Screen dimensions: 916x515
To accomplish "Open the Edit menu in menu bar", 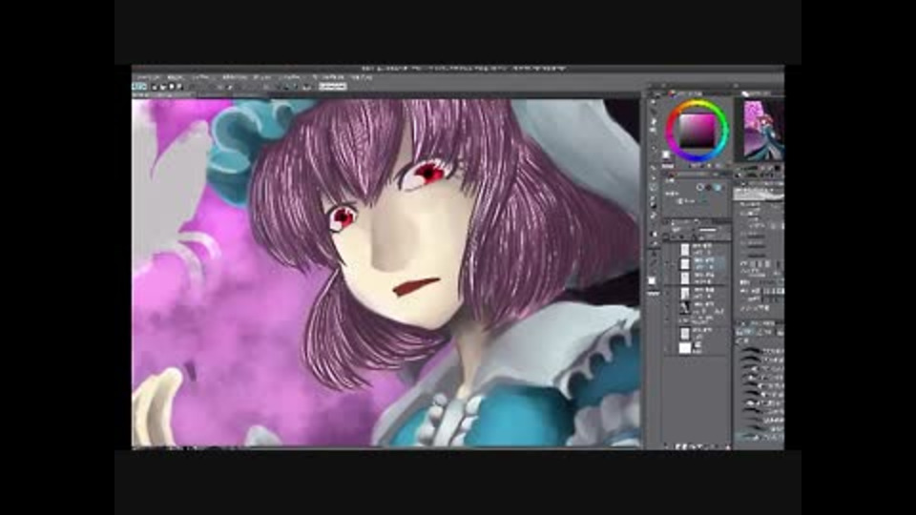I will click(175, 77).
